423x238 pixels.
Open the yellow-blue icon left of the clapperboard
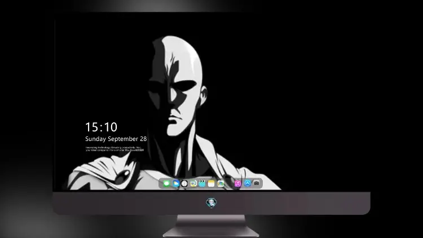click(x=193, y=183)
